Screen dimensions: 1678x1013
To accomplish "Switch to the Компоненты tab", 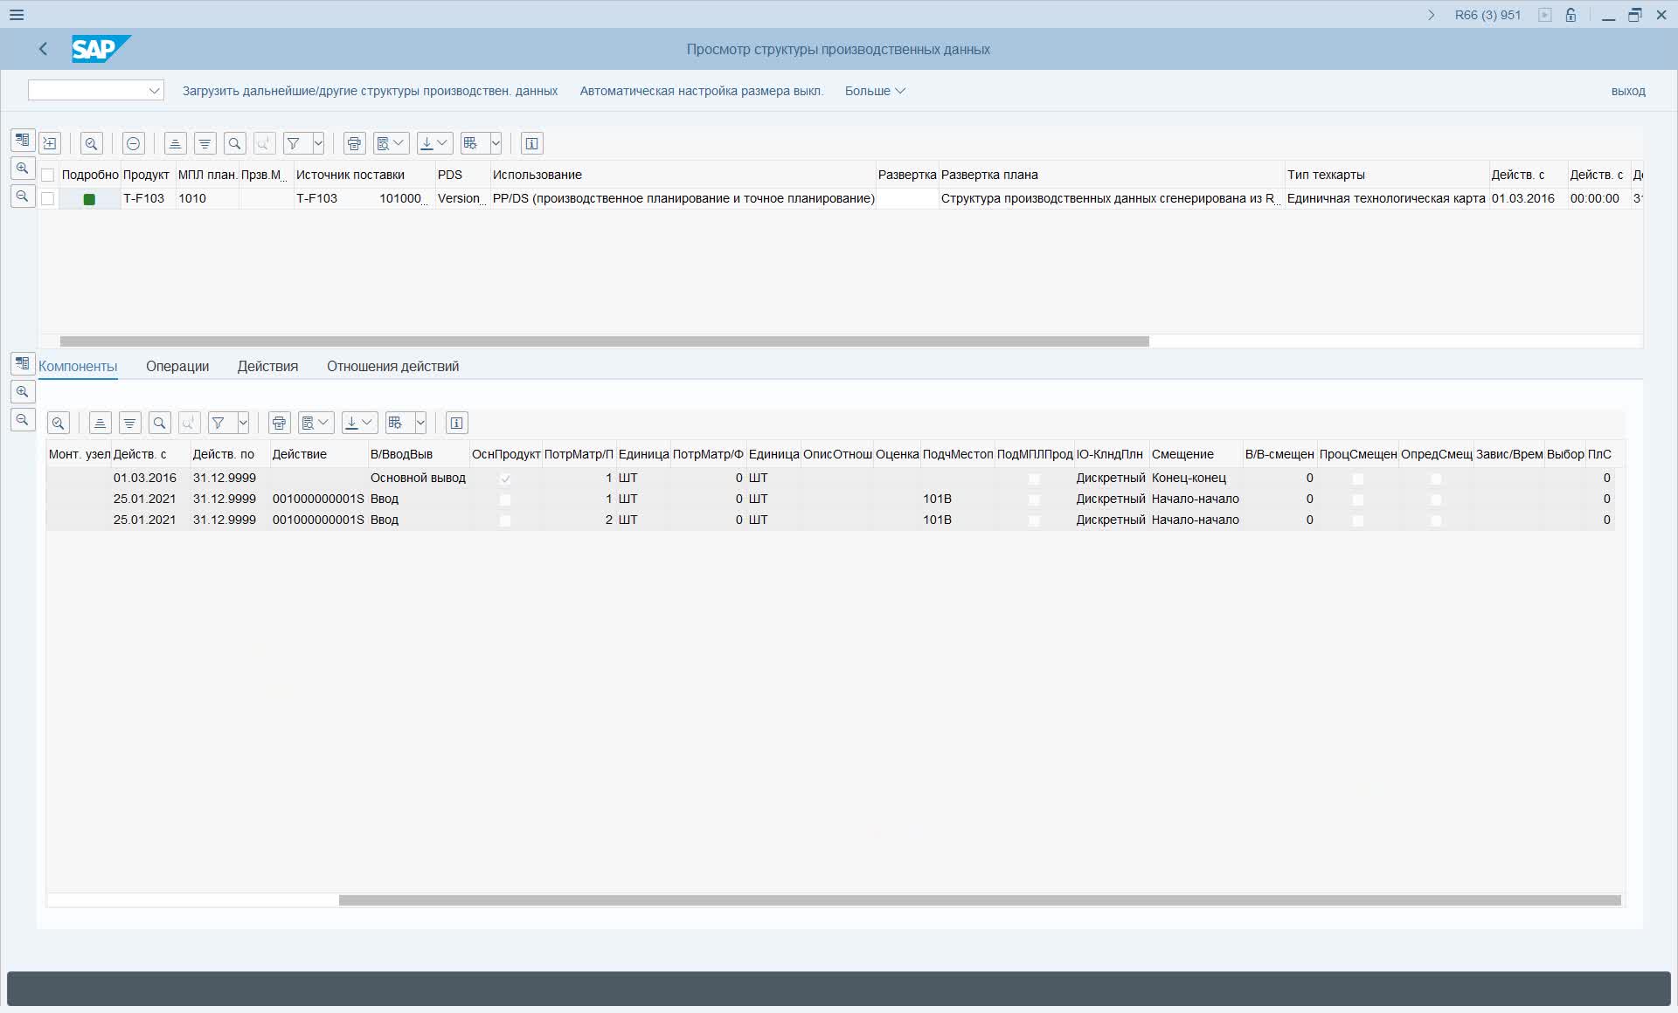I will pyautogui.click(x=78, y=367).
